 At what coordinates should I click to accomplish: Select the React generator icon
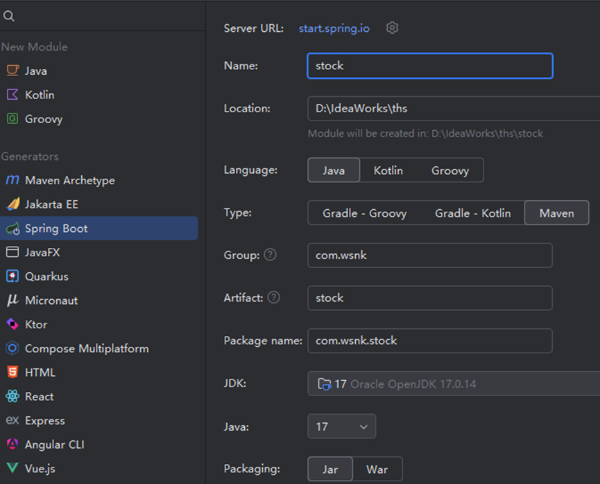pos(12,397)
